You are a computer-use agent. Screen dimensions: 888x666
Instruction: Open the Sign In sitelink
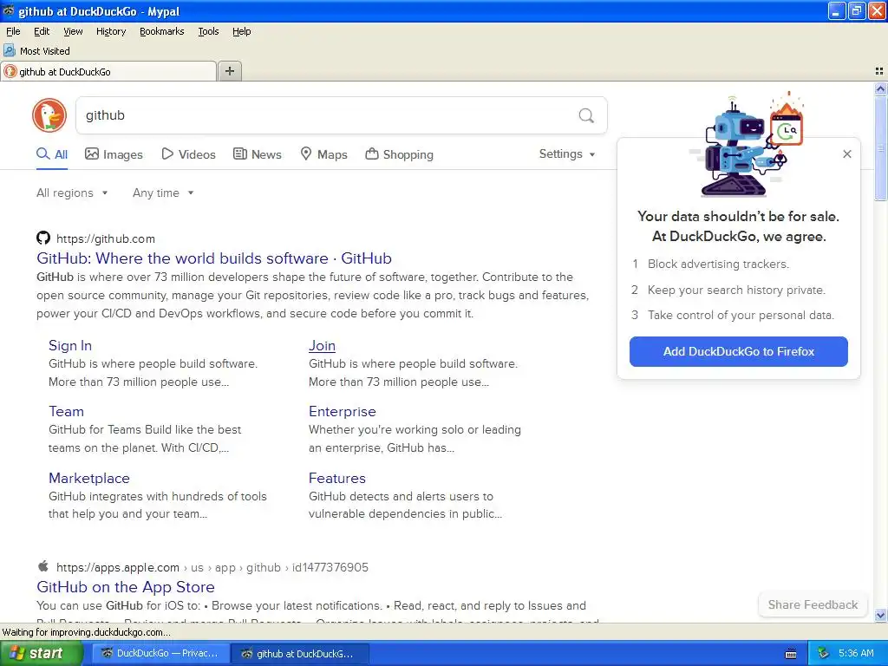[x=70, y=345]
